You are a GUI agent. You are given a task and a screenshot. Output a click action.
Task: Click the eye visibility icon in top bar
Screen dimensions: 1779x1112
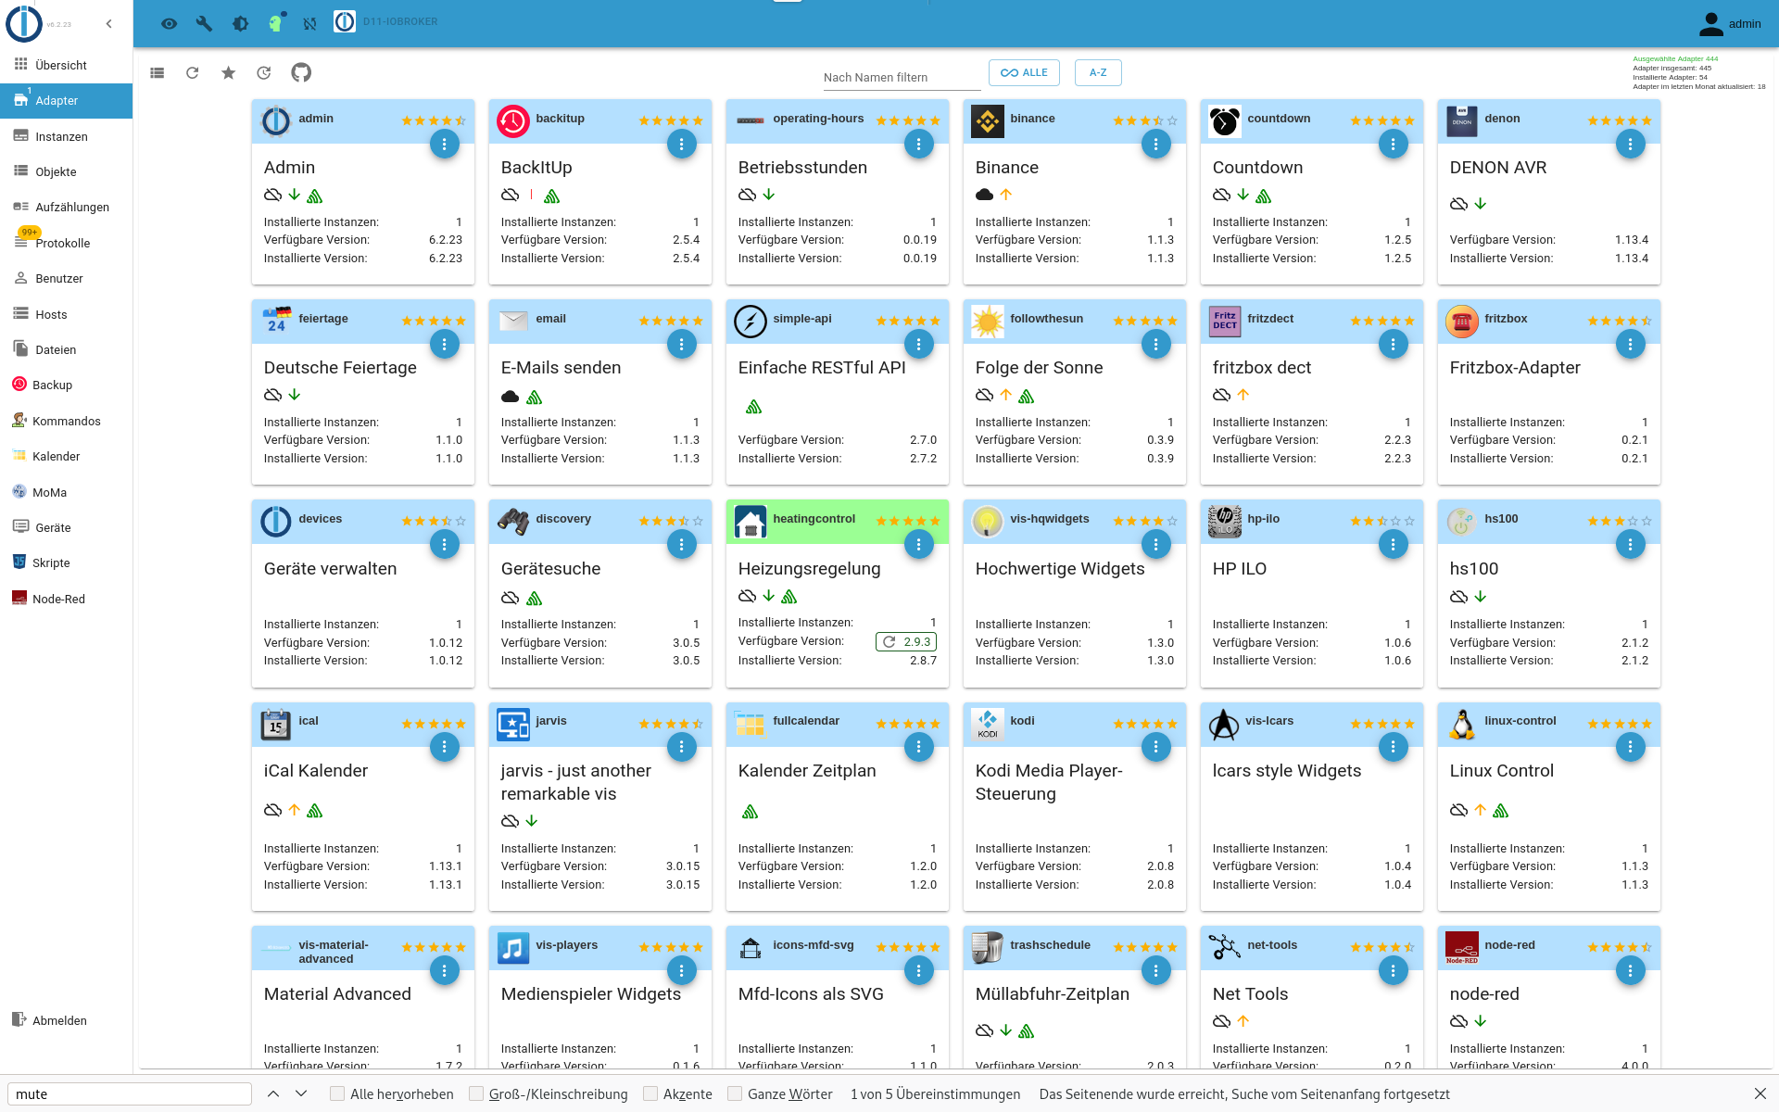pos(169,24)
